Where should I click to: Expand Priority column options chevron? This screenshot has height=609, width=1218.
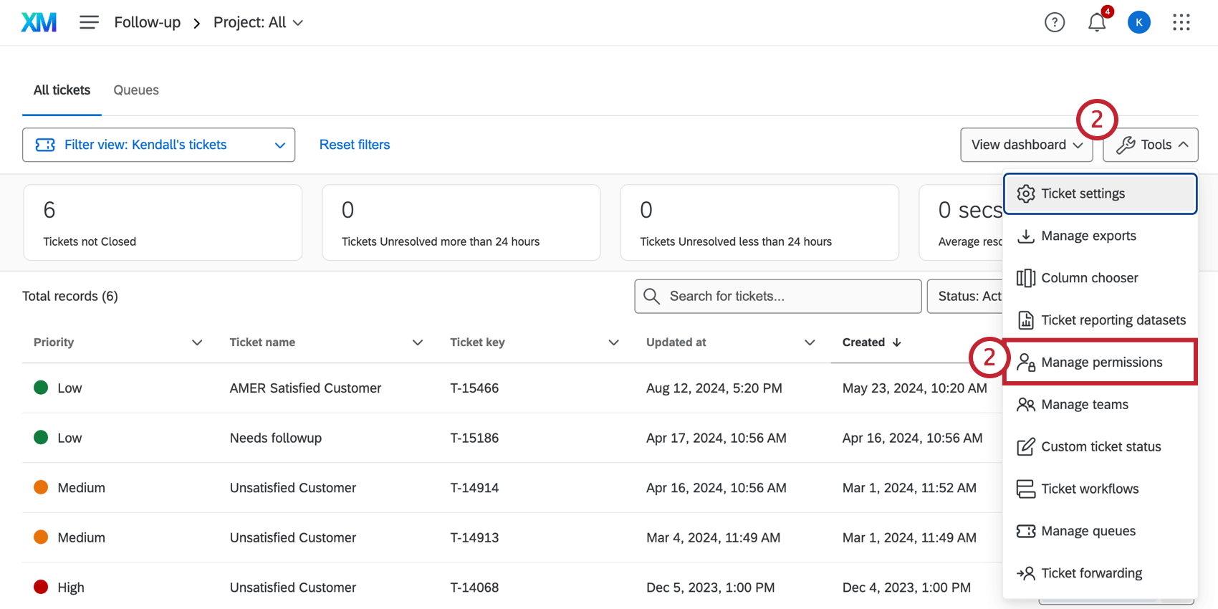(197, 342)
